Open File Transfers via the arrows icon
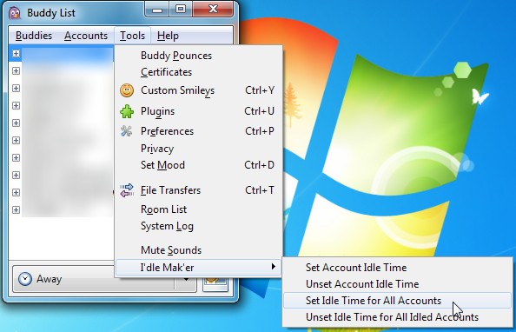 pos(127,190)
